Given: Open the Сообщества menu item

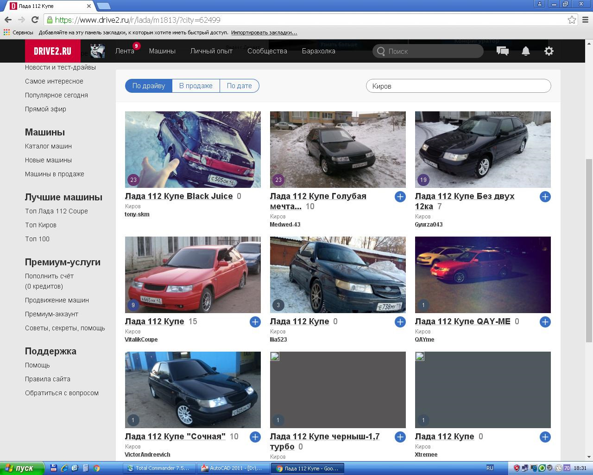Looking at the screenshot, I should point(267,51).
